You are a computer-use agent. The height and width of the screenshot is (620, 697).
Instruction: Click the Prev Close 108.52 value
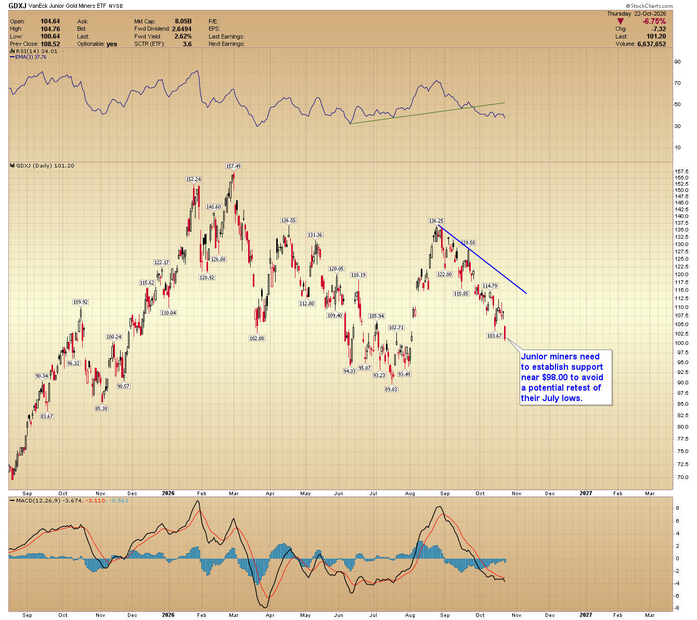(50, 44)
